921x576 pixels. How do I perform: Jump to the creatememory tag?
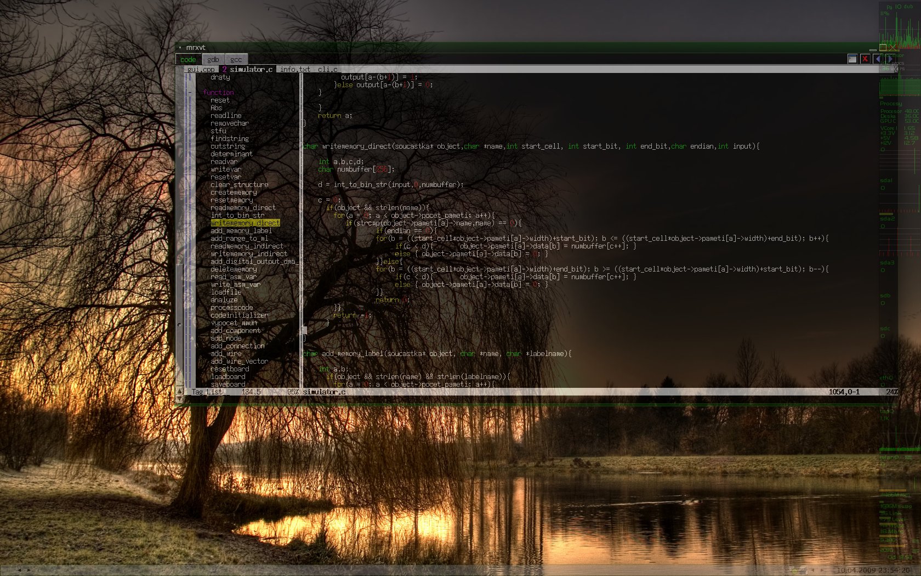(234, 192)
